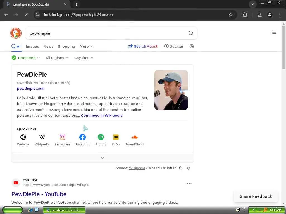Open the Any time filter dropdown
This screenshot has width=286, height=214.
(84, 58)
